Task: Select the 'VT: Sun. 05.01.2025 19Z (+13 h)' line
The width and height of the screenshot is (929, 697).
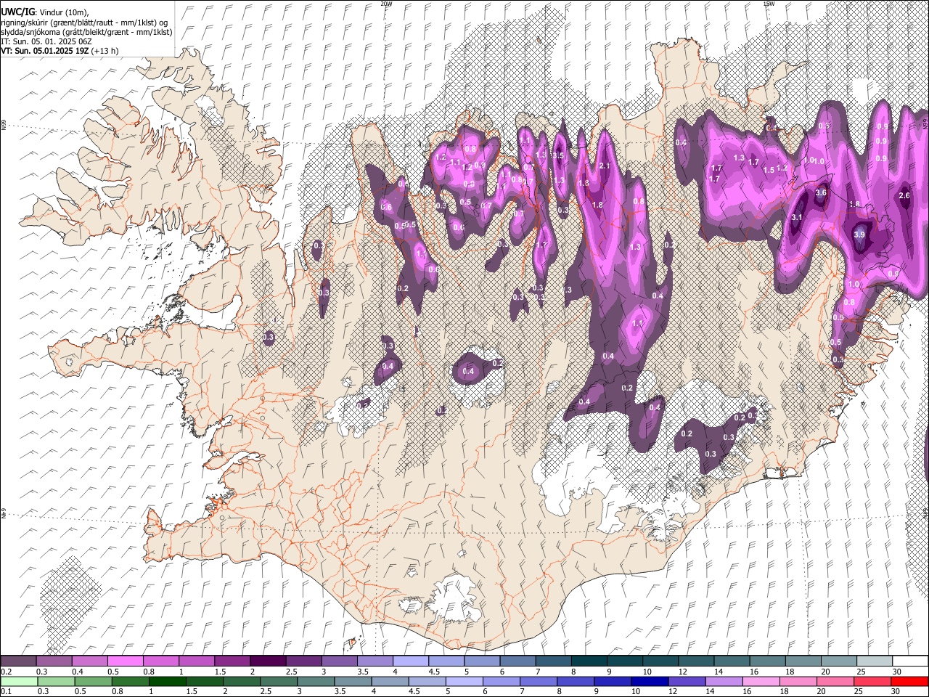Action: tap(60, 51)
